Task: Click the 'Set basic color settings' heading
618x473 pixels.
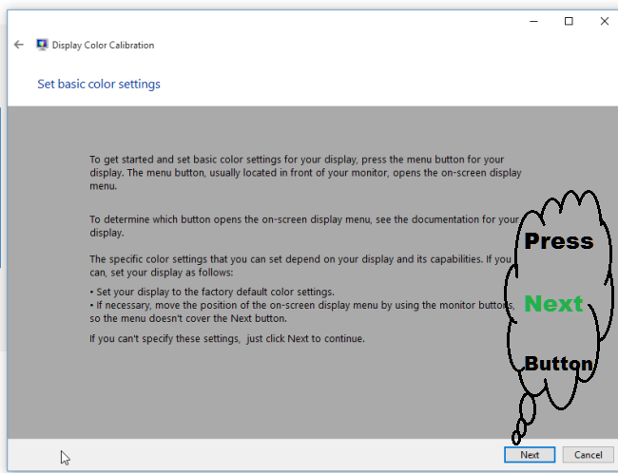Action: click(99, 84)
